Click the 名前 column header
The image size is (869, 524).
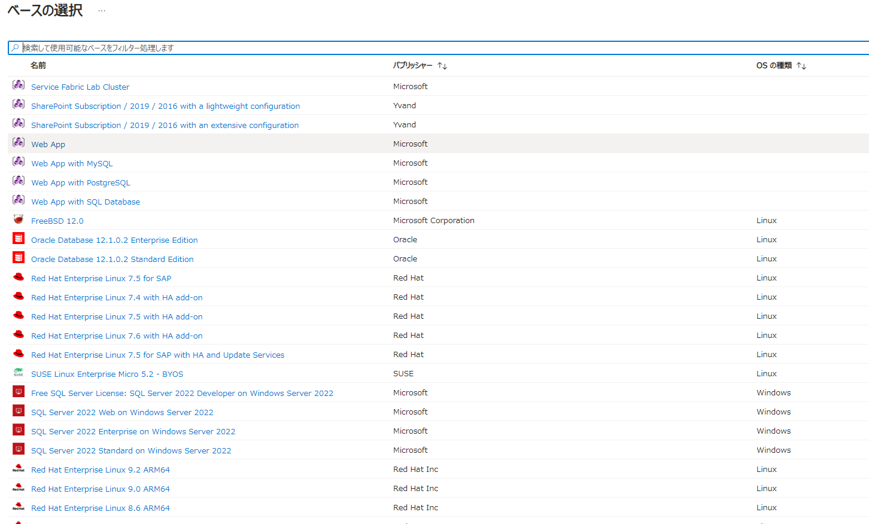point(38,66)
